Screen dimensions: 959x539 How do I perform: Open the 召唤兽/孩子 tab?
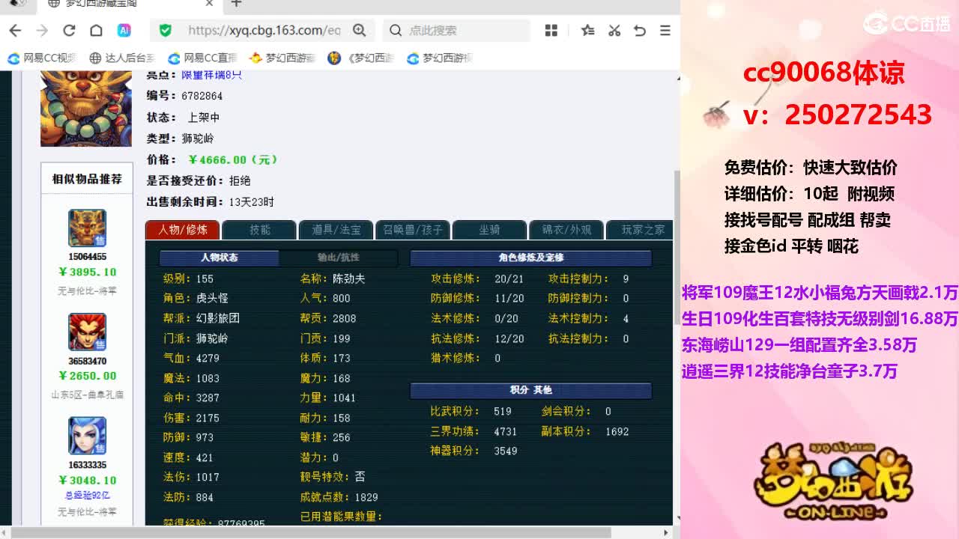pyautogui.click(x=413, y=230)
